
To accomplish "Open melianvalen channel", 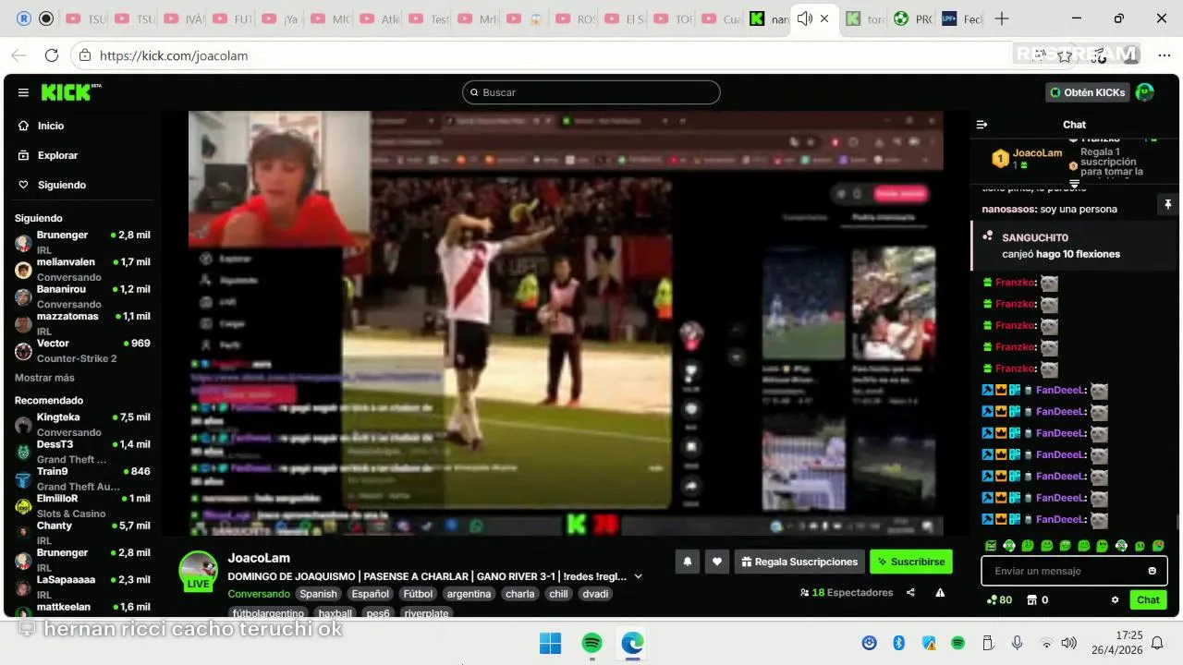I will point(83,269).
